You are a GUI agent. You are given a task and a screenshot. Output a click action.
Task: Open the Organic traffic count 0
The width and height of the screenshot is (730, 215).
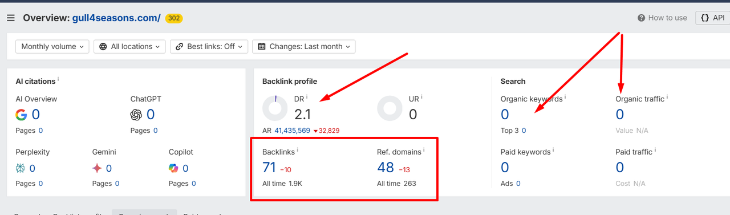[620, 115]
